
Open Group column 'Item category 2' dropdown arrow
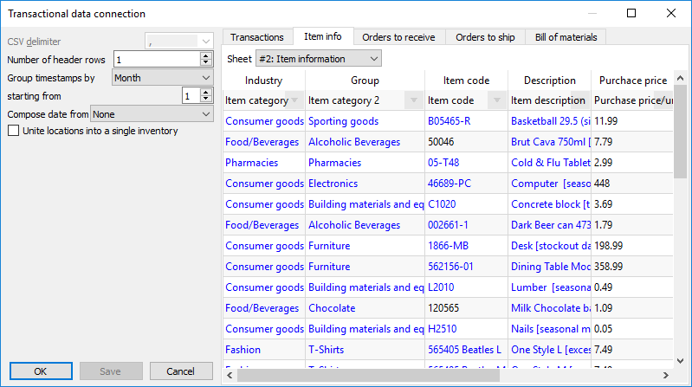pyautogui.click(x=414, y=100)
